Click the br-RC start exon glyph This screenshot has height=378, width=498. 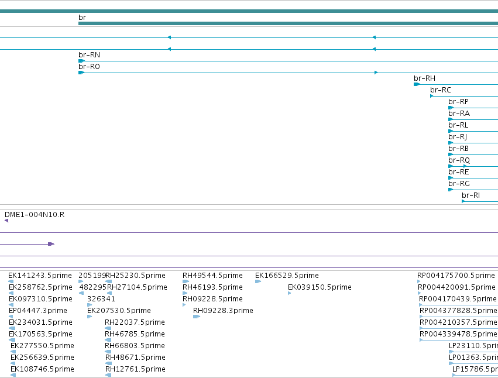coord(432,96)
